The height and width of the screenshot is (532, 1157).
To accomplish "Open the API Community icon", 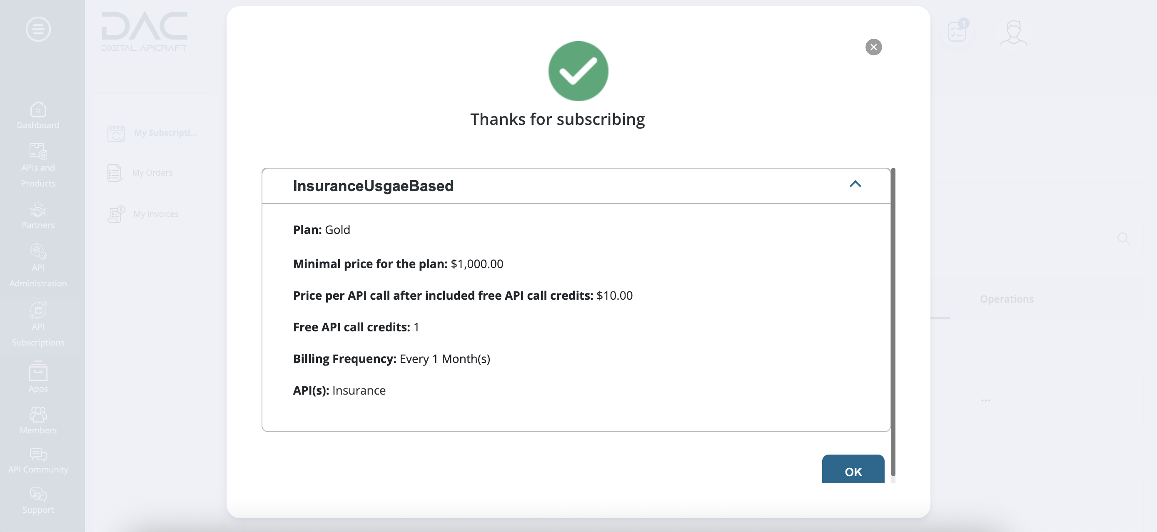I will [38, 454].
